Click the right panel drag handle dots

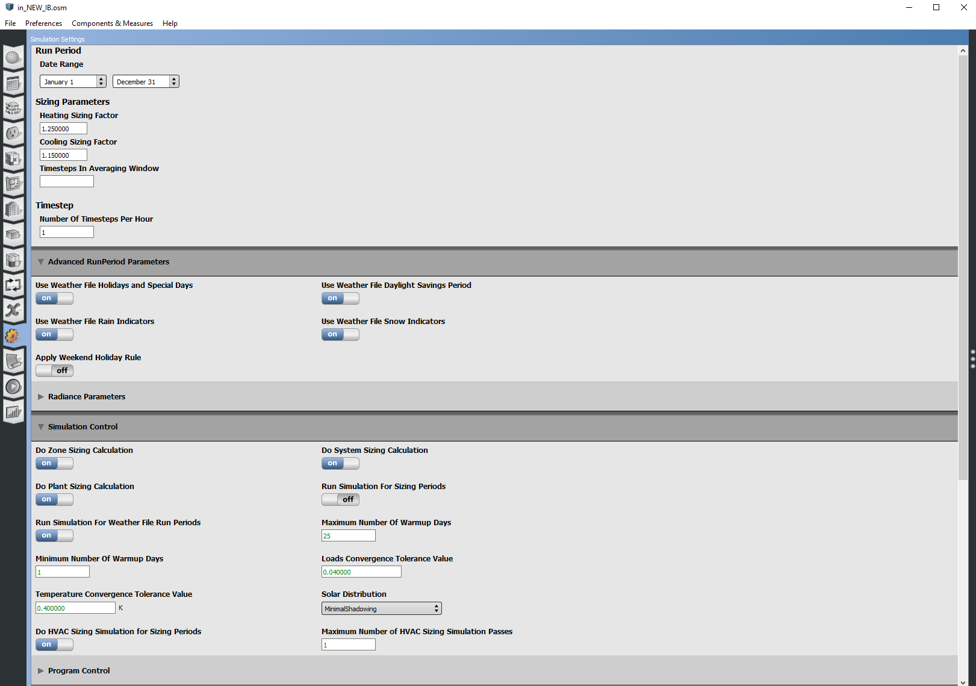[x=973, y=359]
